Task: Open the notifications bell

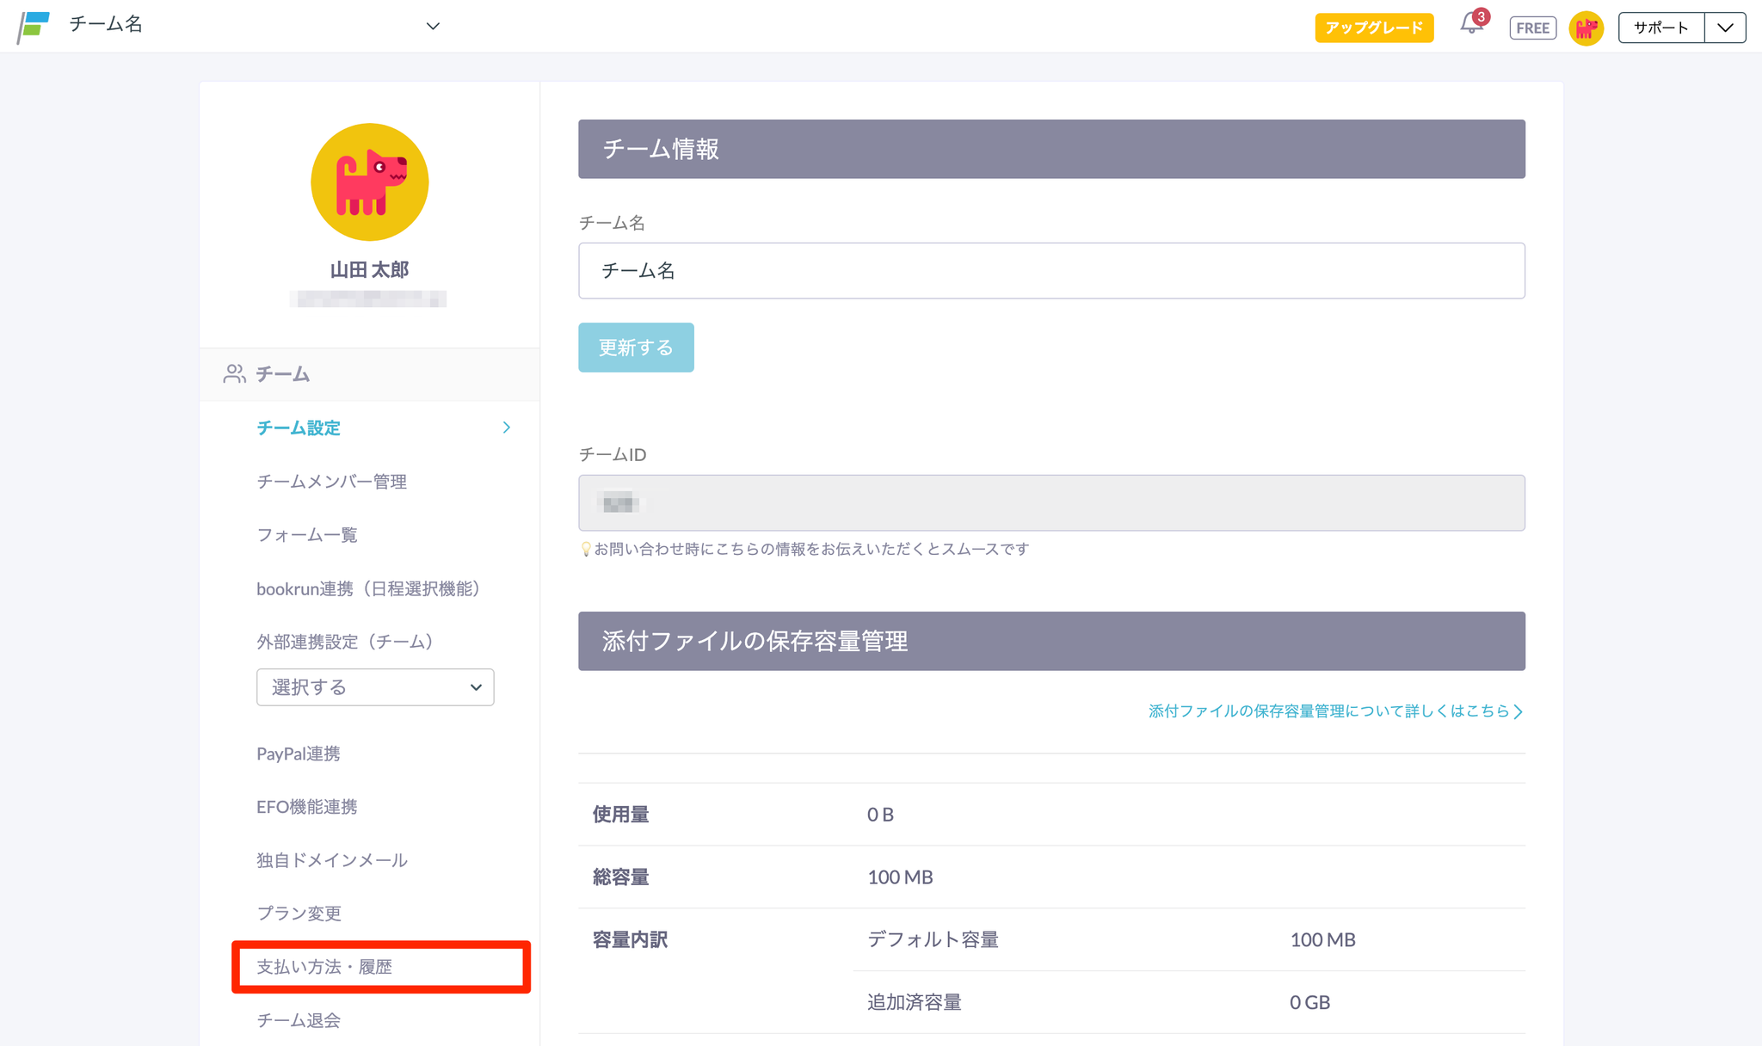Action: tap(1471, 25)
